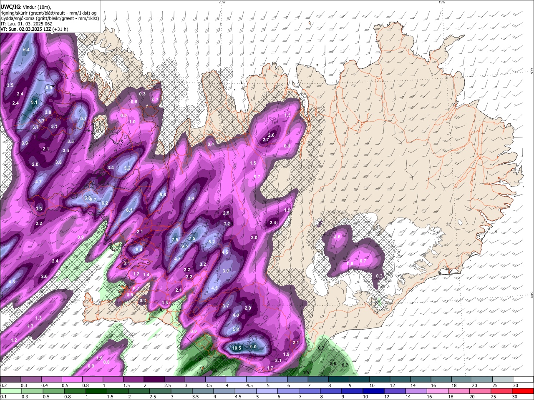The height and width of the screenshot is (400, 534).
Task: Click the white 30 swatch in upper legend
Action: pyautogui.click(x=523, y=379)
